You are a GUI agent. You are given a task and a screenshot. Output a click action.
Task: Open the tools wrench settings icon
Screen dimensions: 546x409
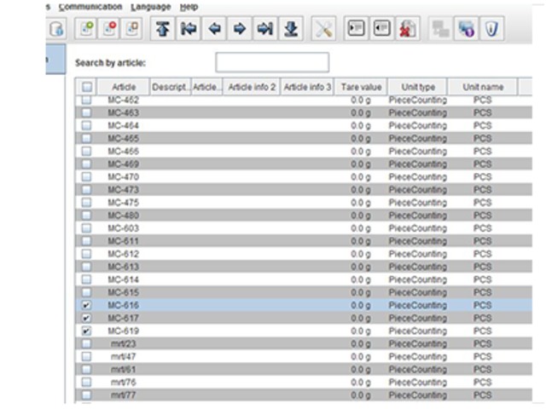323,28
